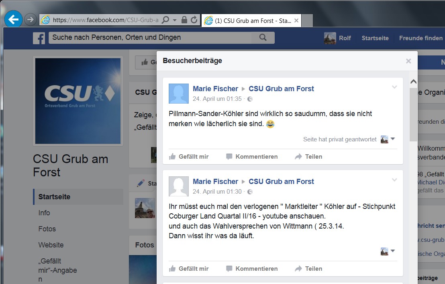Open new tab next to current tab

pyautogui.click(x=307, y=21)
